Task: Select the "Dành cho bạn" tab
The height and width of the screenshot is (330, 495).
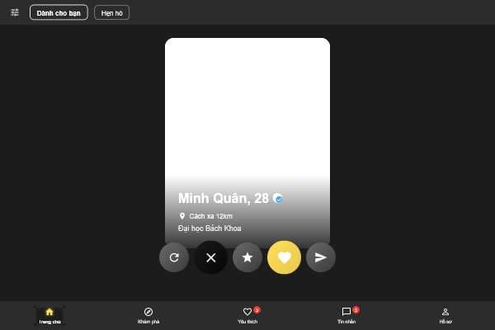Action: 59,12
